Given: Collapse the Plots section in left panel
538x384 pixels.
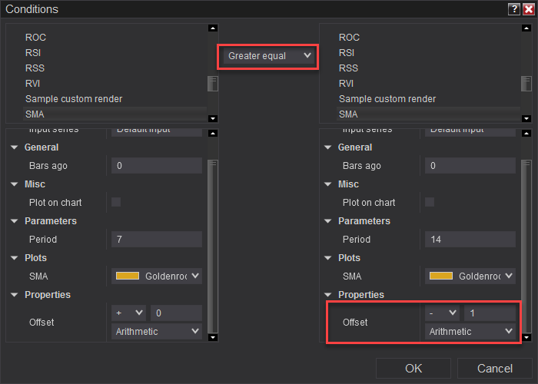Looking at the screenshot, I should click(15, 258).
